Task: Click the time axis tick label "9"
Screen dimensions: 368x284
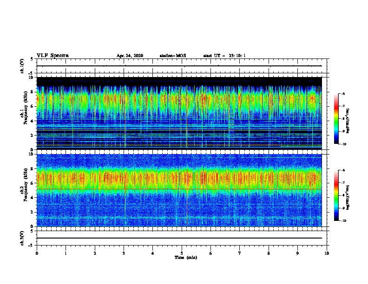Action: tap(297, 253)
